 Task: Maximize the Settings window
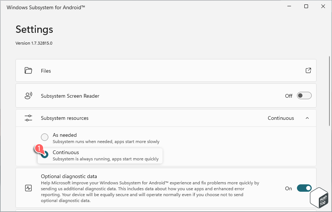click(x=306, y=6)
